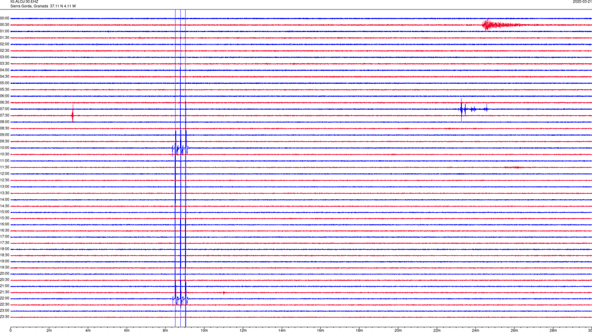Click the 22m tick label on time axis

click(x=437, y=331)
